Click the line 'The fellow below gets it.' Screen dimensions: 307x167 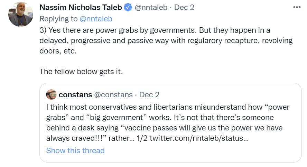click(x=81, y=72)
